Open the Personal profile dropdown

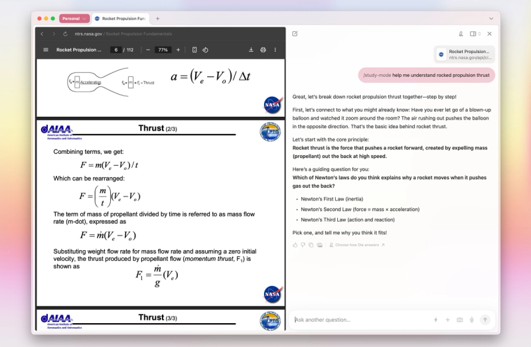point(74,19)
